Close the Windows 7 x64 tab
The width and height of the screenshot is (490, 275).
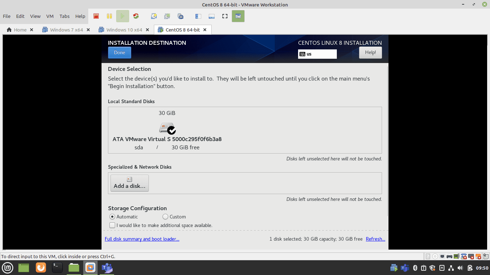88,30
